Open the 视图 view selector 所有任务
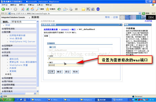The height and width of the screenshot is (102, 156). pyautogui.click(x=24, y=22)
